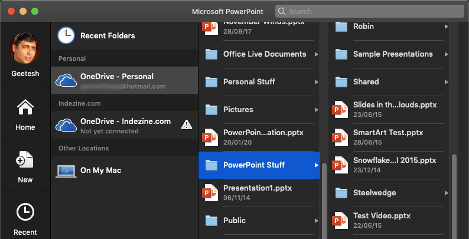Click in the Search field

(x=370, y=11)
